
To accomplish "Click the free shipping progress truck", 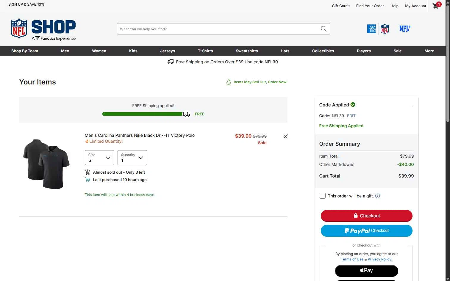I will click(187, 114).
